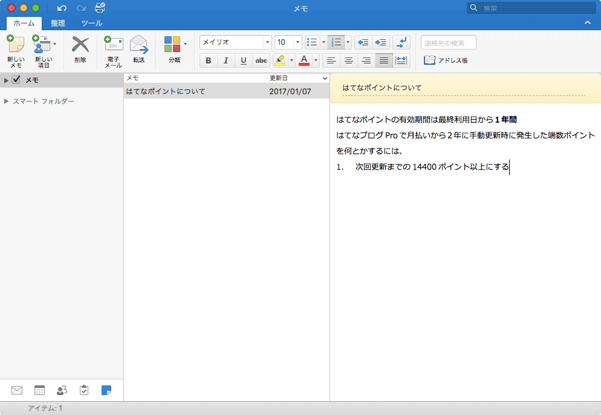The height and width of the screenshot is (415, 601).
Task: Delete the memo with 削除
Action: (x=80, y=50)
